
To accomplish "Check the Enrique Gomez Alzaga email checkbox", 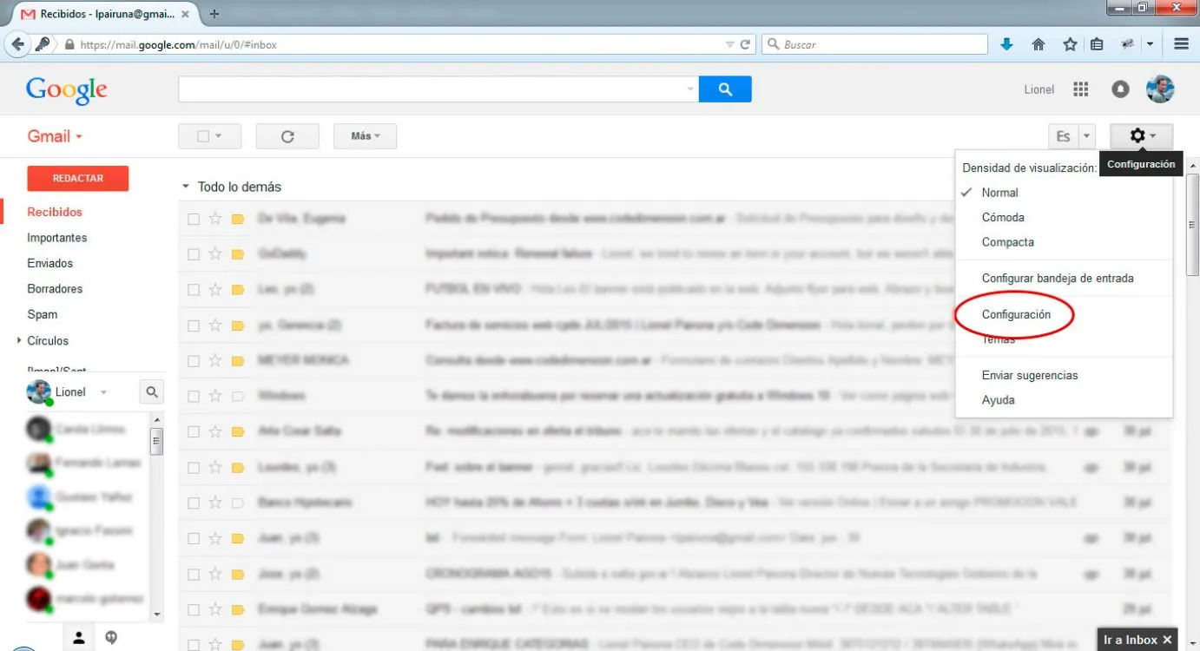I will pyautogui.click(x=194, y=609).
